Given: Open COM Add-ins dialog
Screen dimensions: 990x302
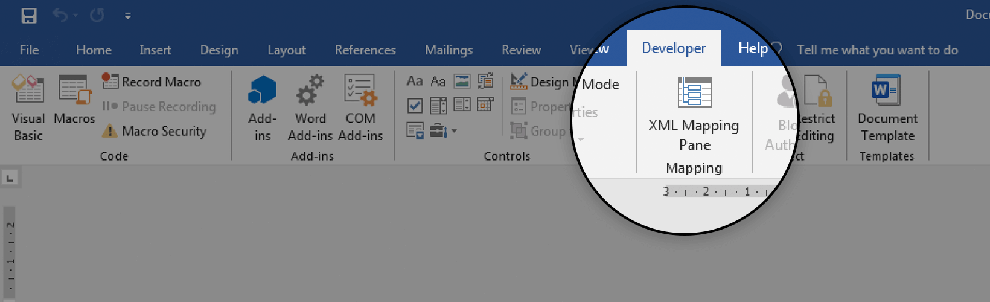Looking at the screenshot, I should click(360, 108).
